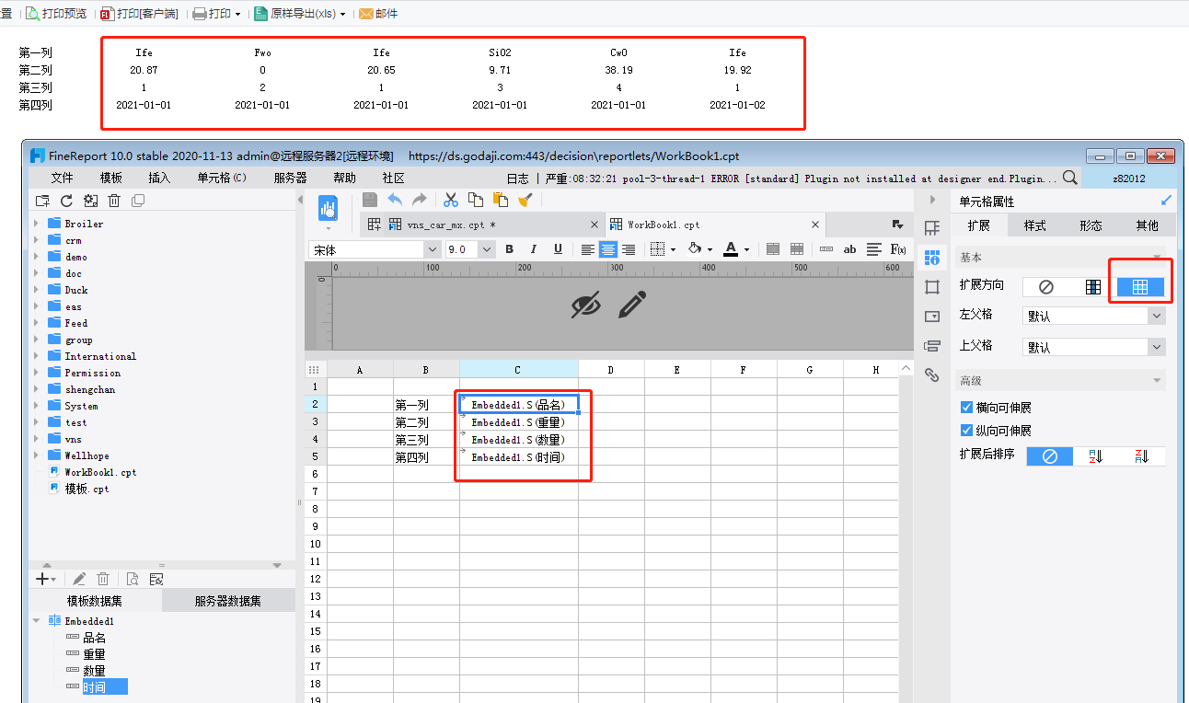Set expand direction to none
1189x703 pixels.
coord(1046,287)
